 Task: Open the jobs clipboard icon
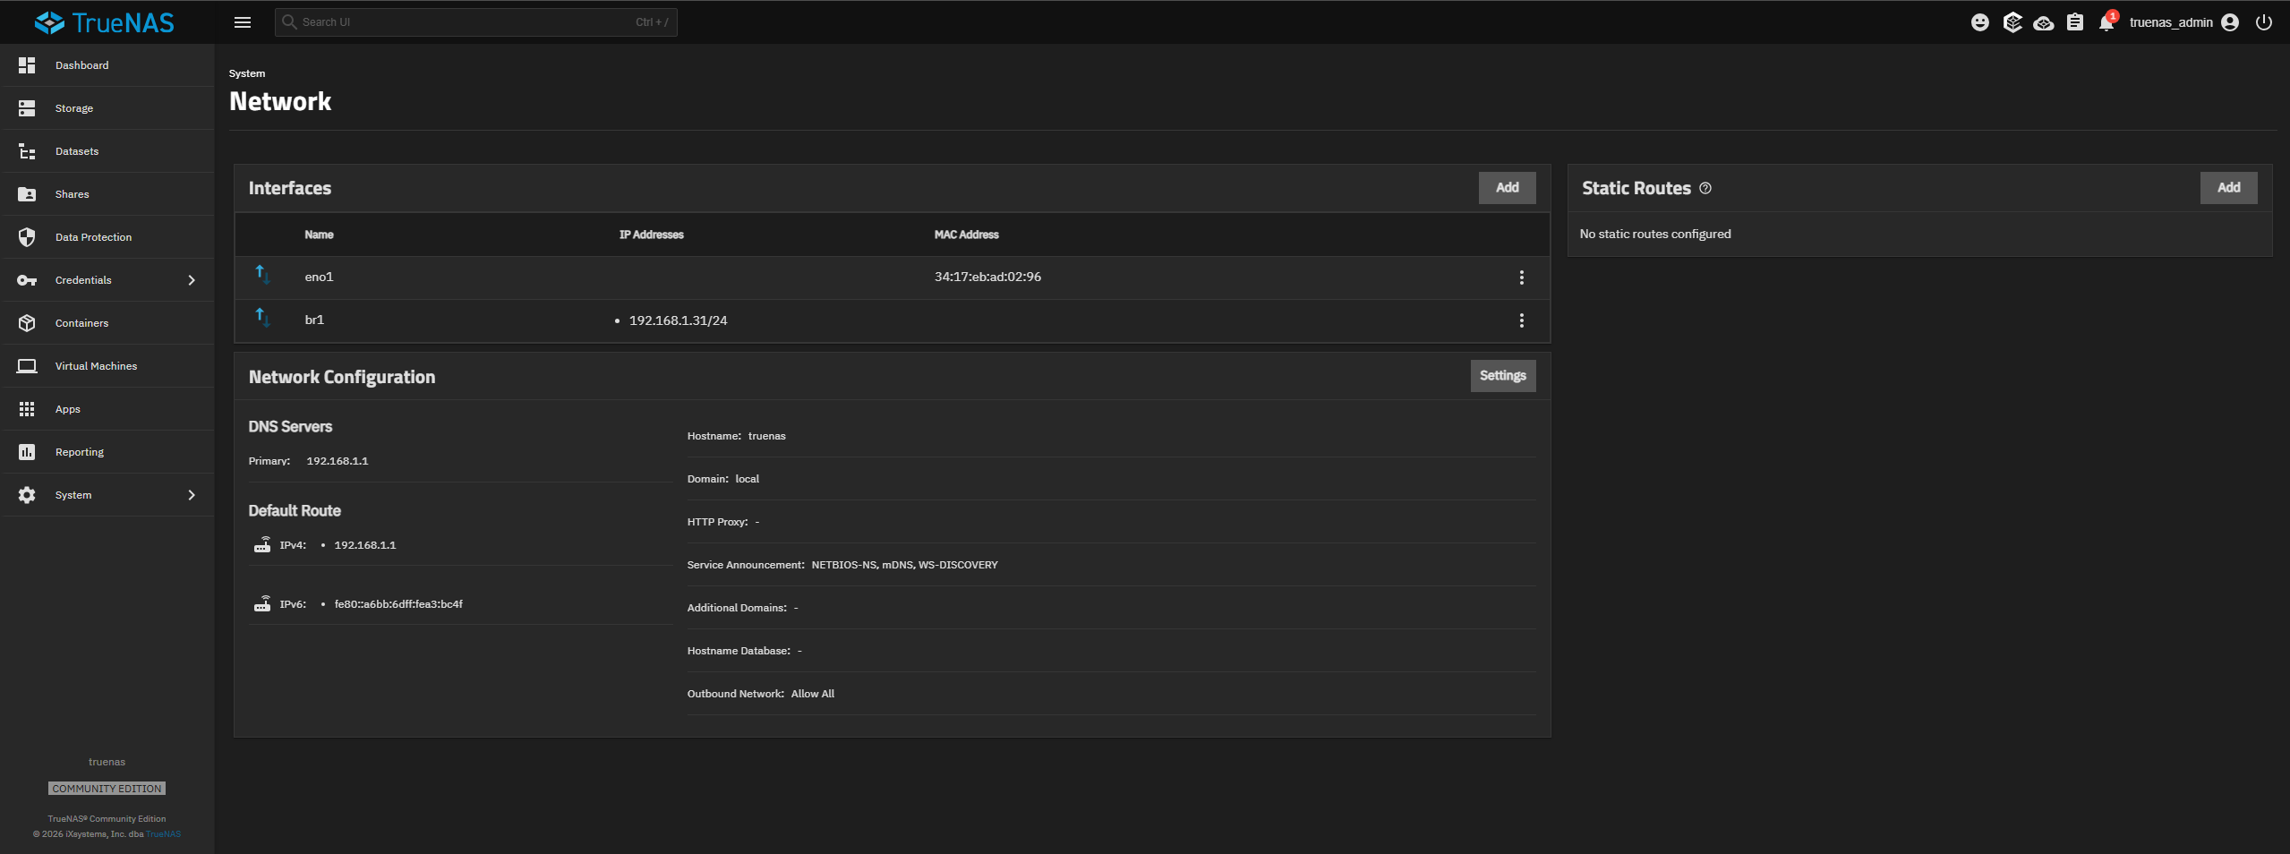tap(2075, 22)
